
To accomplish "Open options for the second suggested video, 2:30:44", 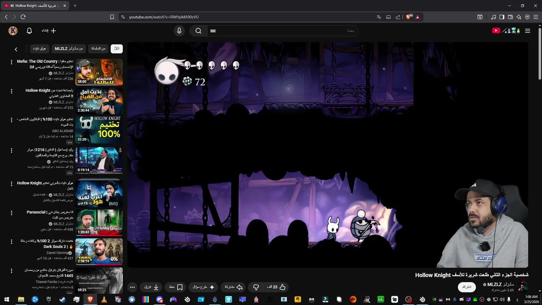I will (x=11, y=91).
